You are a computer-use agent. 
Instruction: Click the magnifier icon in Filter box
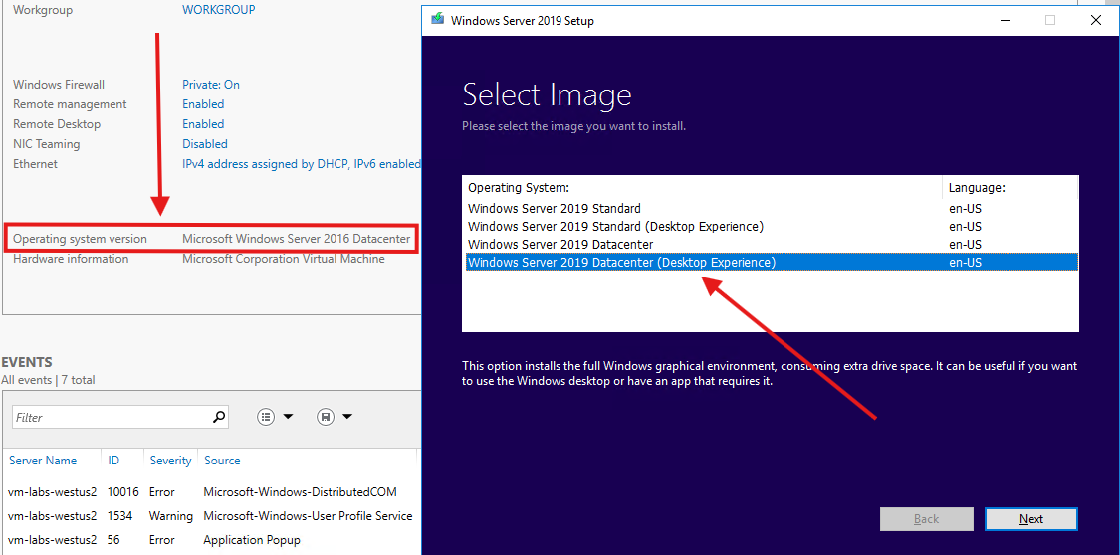[219, 417]
